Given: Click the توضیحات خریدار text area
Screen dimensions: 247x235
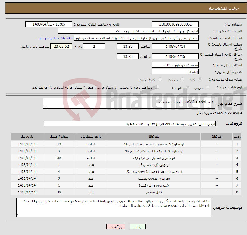Looking at the screenshot, I should pyautogui.click(x=114, y=207).
